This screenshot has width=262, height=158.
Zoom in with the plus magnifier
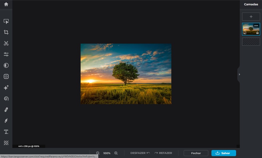(116, 153)
